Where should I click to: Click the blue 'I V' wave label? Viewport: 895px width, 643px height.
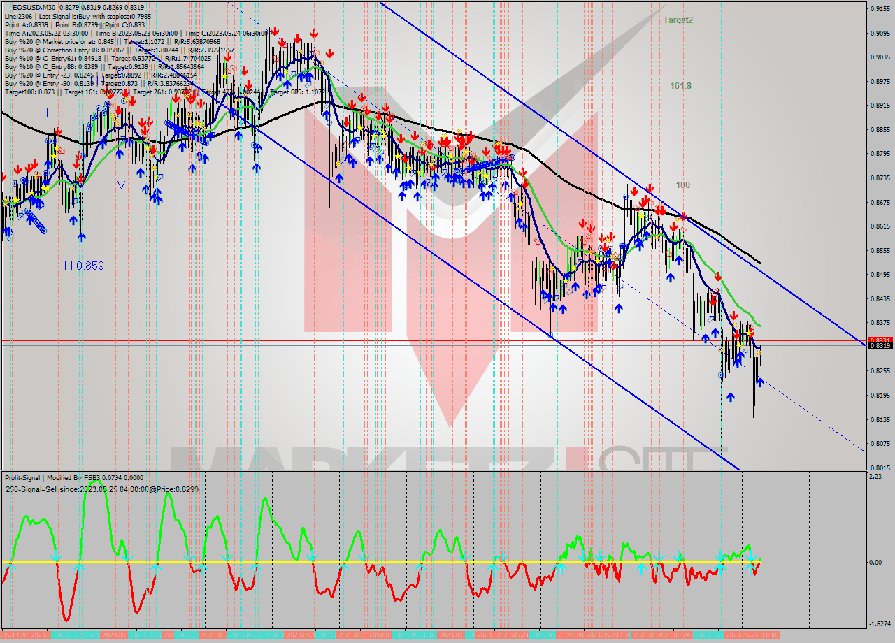tap(118, 185)
